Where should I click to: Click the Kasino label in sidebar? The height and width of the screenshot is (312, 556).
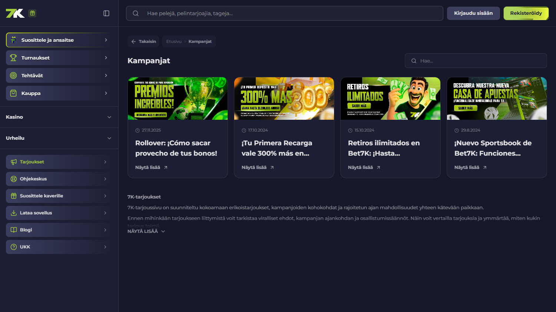click(x=14, y=117)
